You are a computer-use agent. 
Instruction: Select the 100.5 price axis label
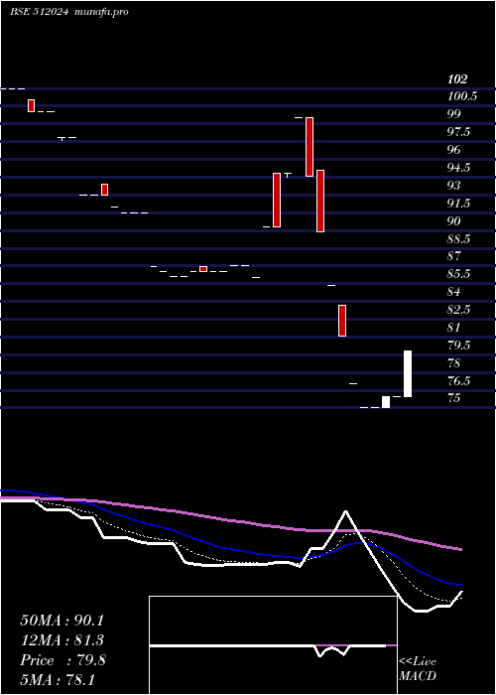[462, 95]
